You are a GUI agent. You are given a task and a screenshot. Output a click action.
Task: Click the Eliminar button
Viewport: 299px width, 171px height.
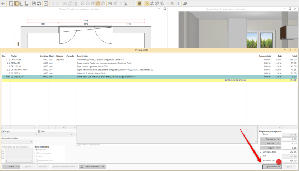coord(42,167)
